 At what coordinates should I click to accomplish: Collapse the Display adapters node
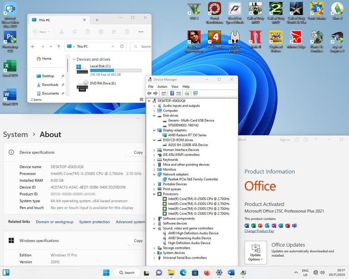154,130
